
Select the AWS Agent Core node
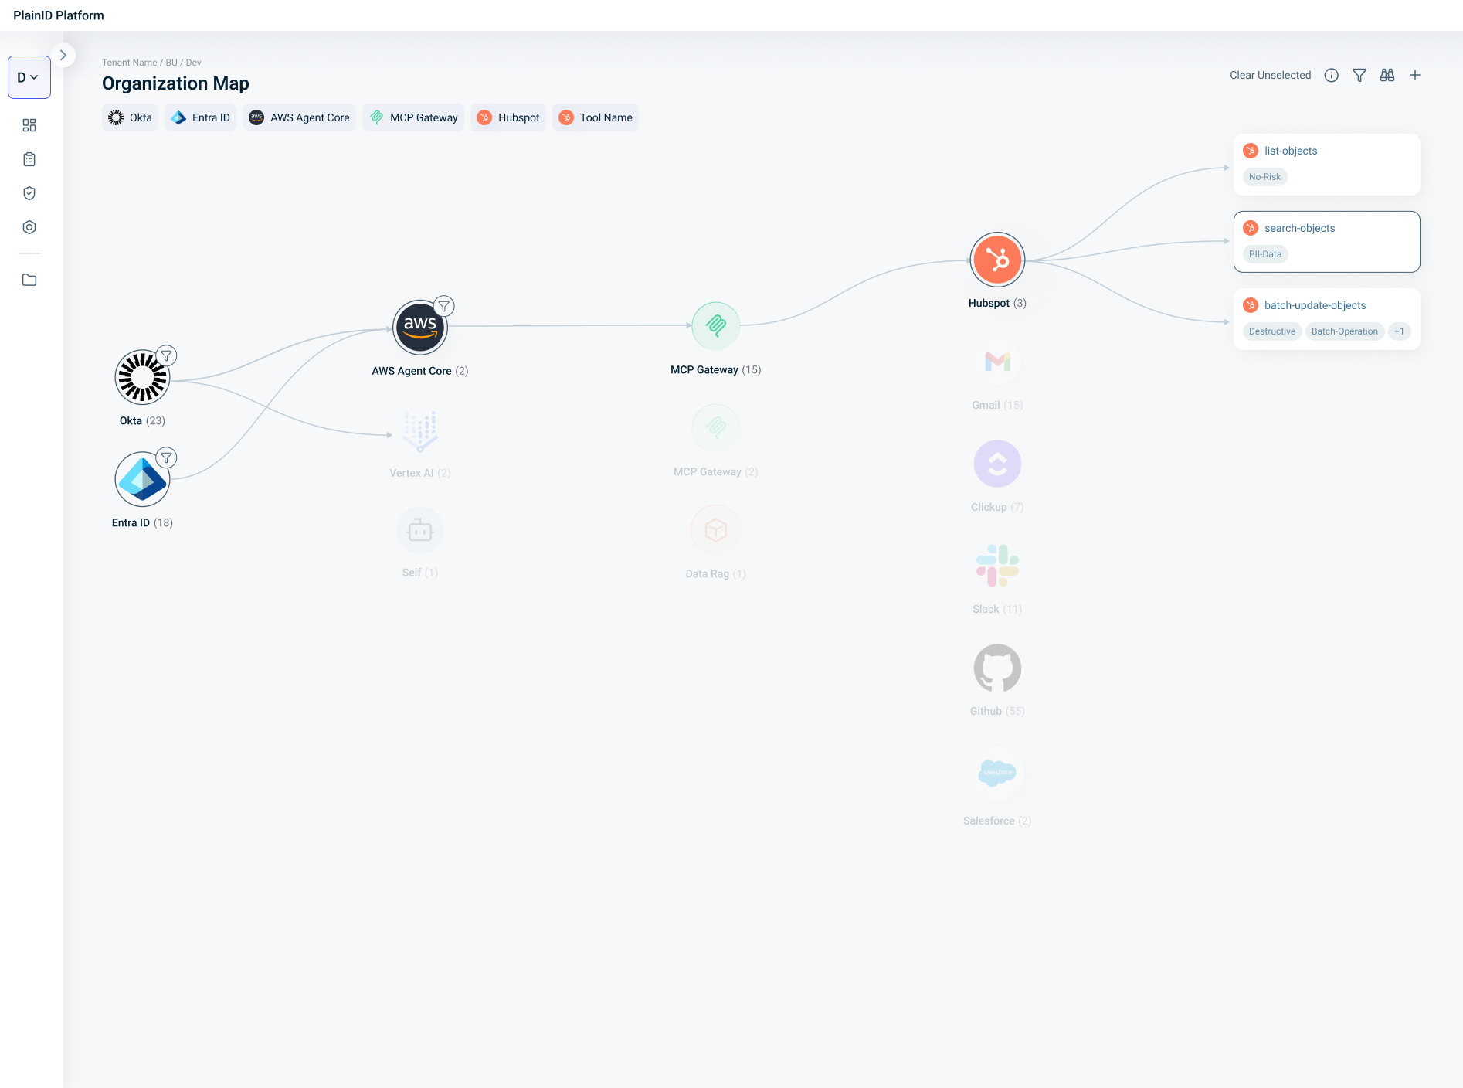419,327
